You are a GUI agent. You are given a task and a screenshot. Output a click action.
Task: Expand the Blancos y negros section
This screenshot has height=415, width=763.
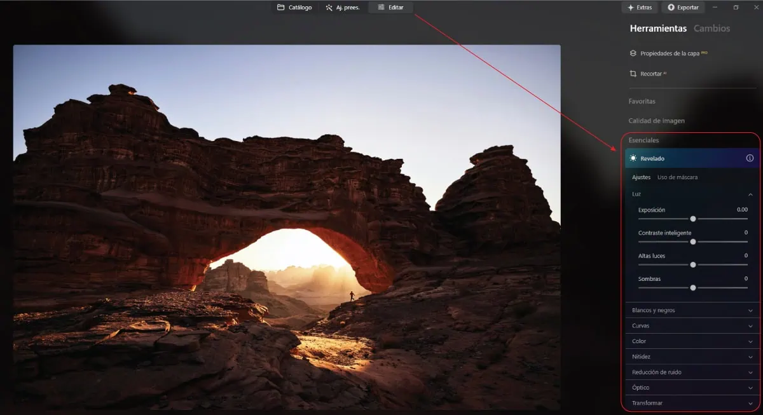click(x=692, y=310)
